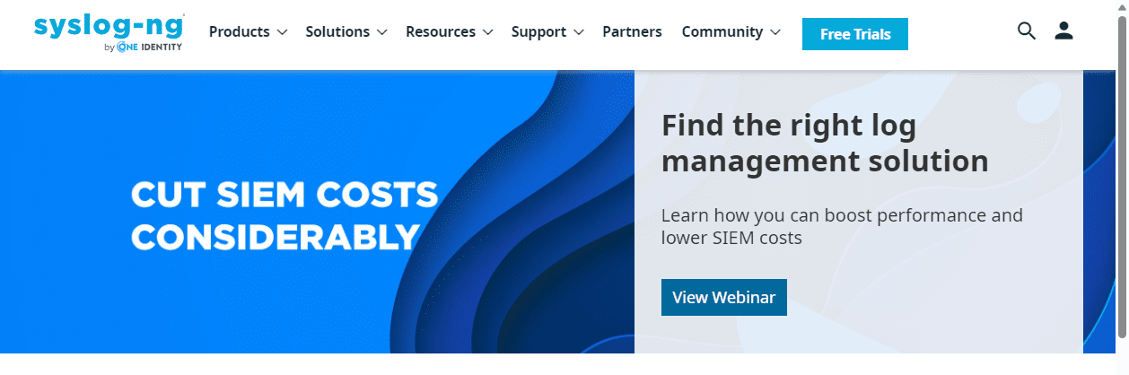
Task: Open the Products menu
Action: coord(239,32)
